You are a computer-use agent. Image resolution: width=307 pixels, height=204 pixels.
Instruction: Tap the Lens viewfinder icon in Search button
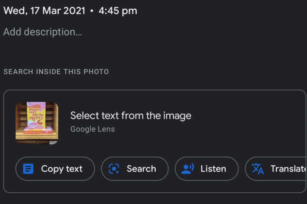click(x=114, y=169)
